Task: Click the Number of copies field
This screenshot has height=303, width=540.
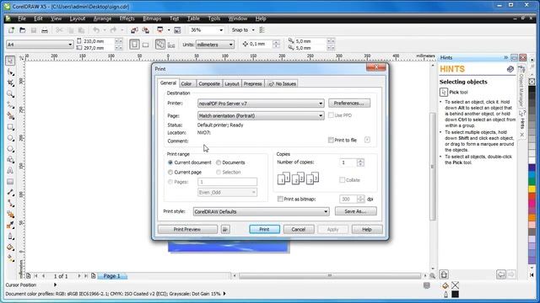Action: coord(348,162)
